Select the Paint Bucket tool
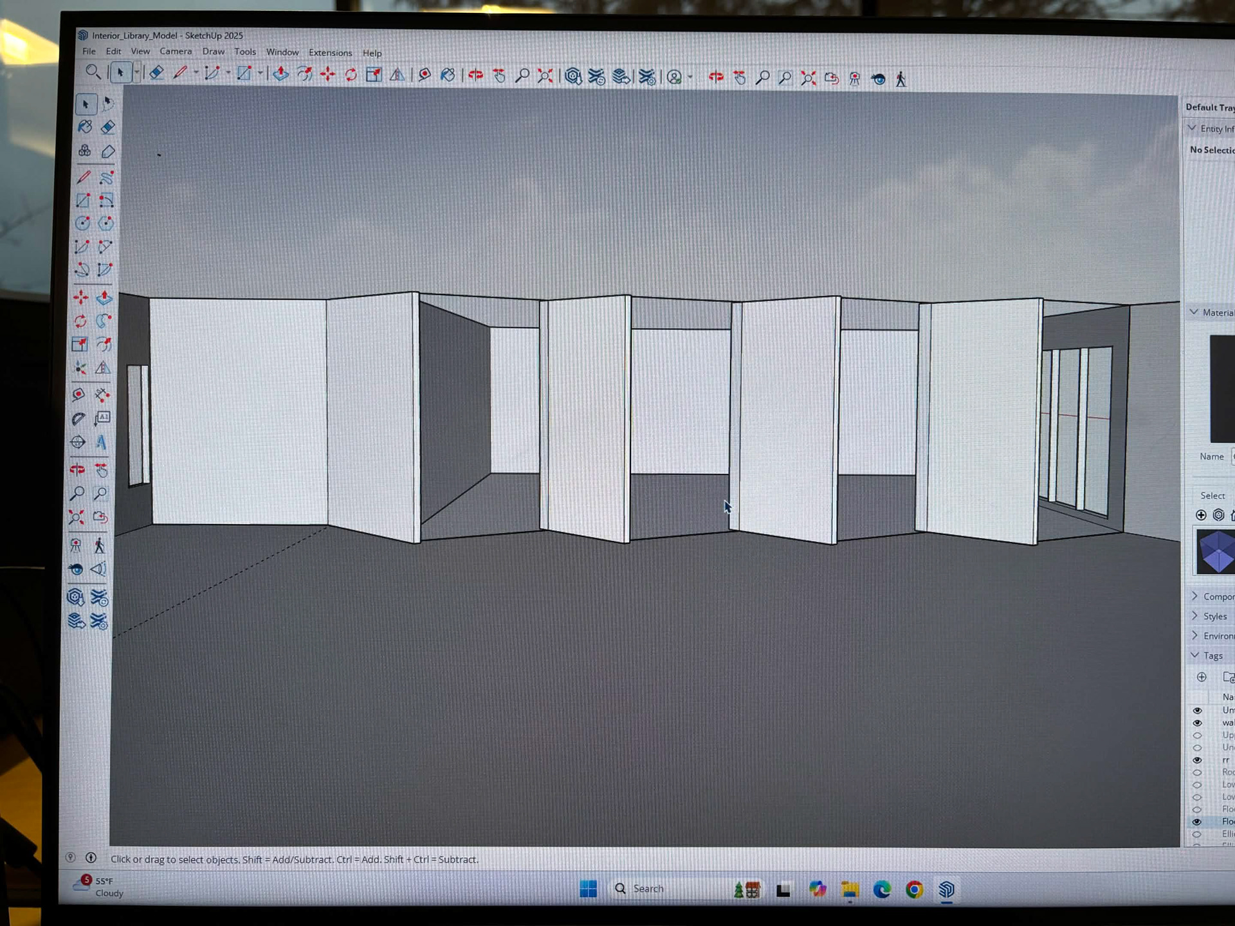1235x926 pixels. tap(85, 127)
